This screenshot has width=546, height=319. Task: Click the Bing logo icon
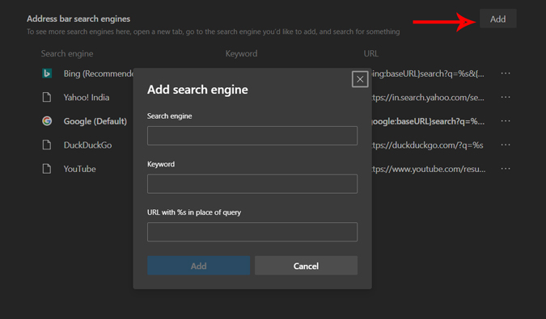[x=47, y=73]
